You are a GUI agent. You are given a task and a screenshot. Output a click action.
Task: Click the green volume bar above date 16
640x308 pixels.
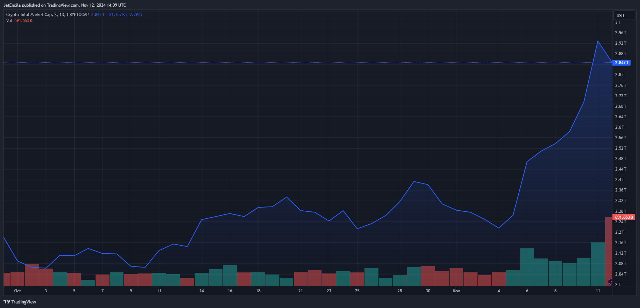click(x=230, y=276)
